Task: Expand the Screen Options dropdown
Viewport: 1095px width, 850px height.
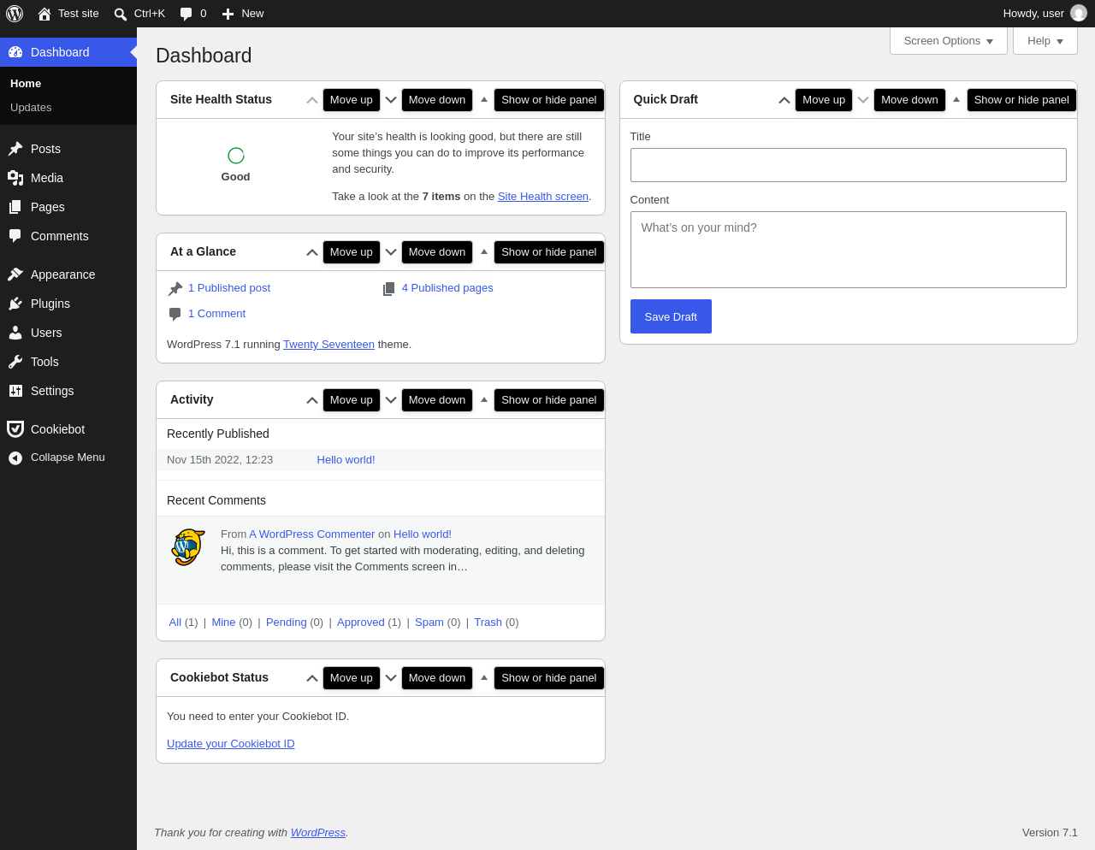Action: [949, 41]
